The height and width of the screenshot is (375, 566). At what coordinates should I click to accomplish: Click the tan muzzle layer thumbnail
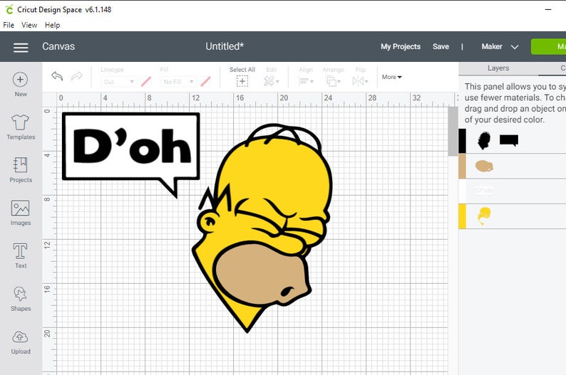[x=484, y=166]
